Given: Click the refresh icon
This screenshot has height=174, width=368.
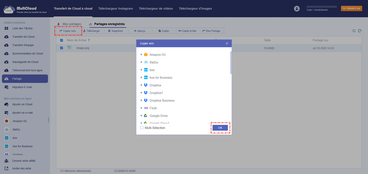Looking at the screenshot, I should coord(360,31).
